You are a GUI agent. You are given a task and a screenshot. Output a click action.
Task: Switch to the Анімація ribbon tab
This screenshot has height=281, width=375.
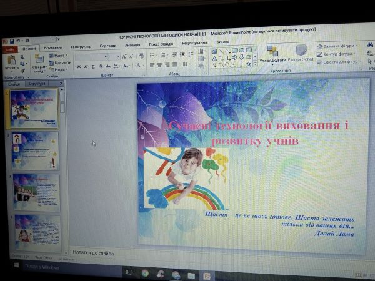coord(132,45)
